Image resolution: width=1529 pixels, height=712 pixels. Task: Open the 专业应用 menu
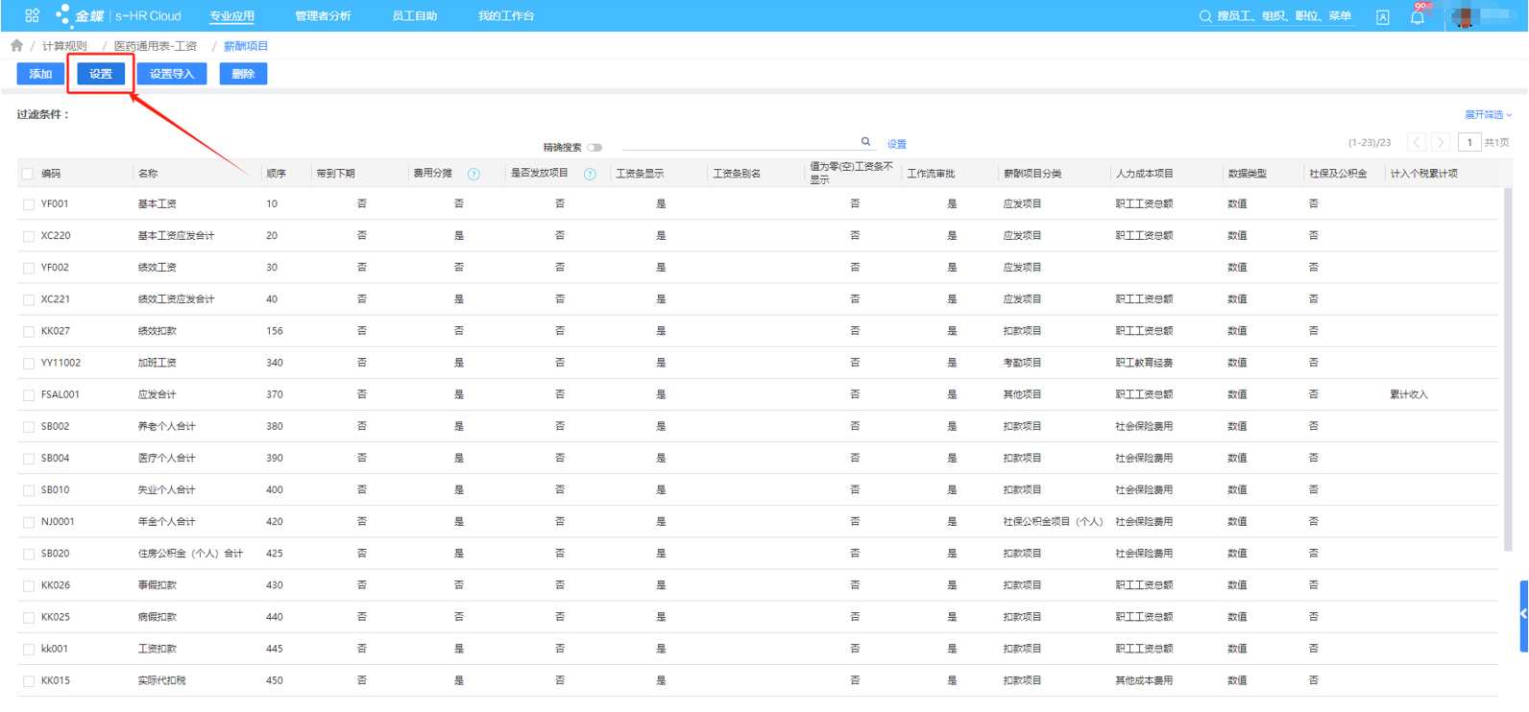coord(232,16)
